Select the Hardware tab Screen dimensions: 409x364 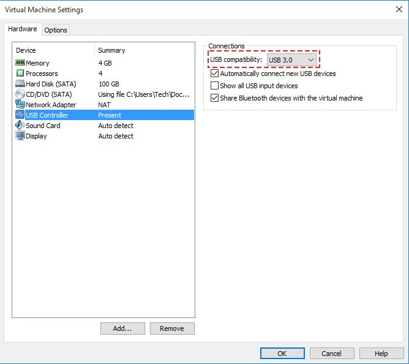click(x=23, y=29)
